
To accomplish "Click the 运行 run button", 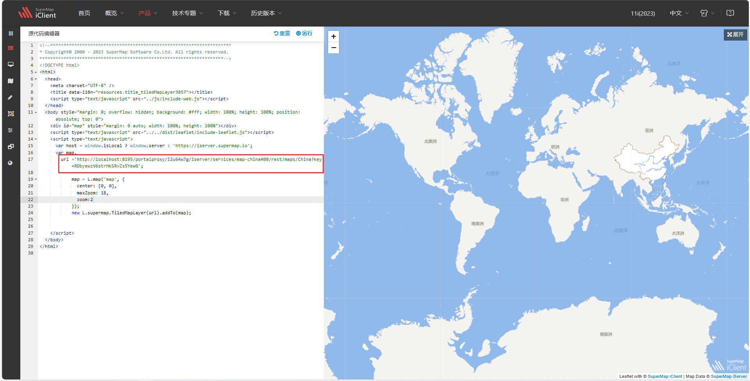I will (304, 34).
